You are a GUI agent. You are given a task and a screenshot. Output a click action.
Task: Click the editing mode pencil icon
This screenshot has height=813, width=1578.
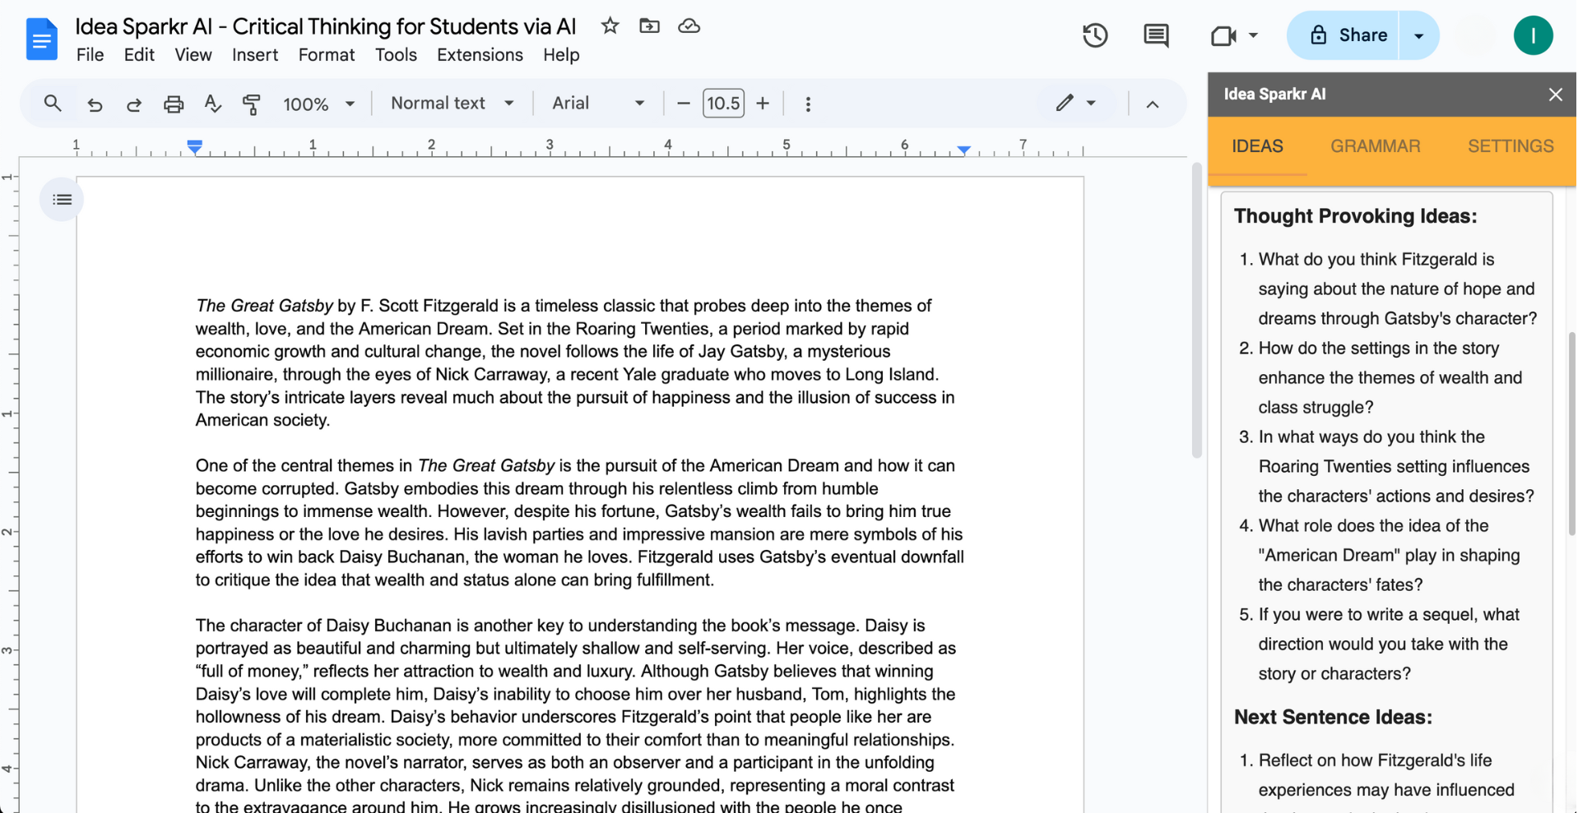[x=1065, y=103]
